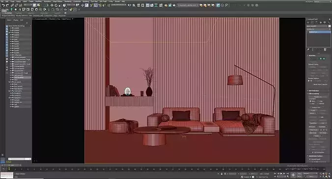The image size is (332, 179).
Task: Open Display menu in Scene Explorer
Action: coord(16,20)
